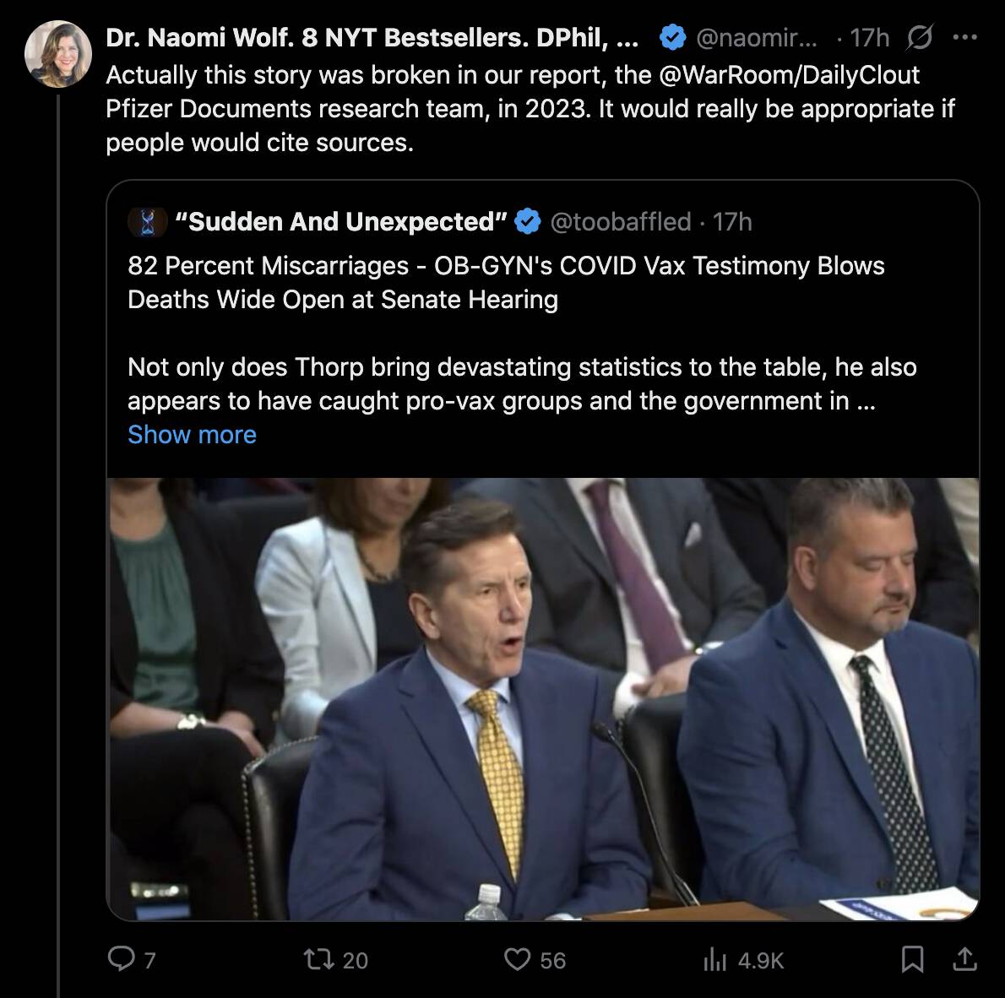Like the tweet with heart icon
Screen dimensions: 1005x998
tap(517, 959)
